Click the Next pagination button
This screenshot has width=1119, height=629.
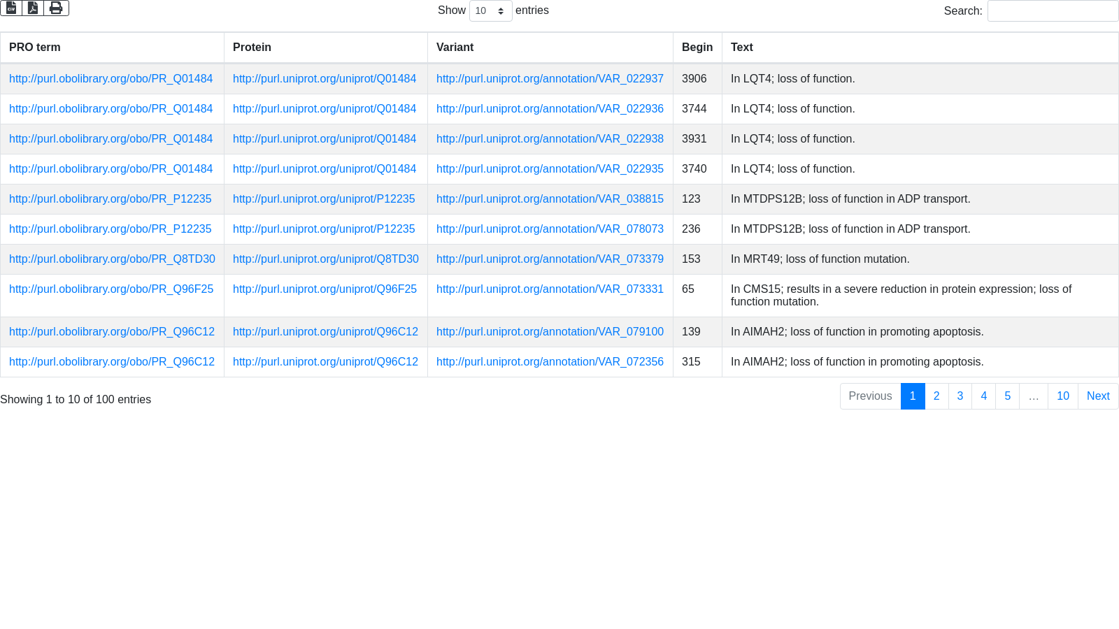click(x=1097, y=396)
